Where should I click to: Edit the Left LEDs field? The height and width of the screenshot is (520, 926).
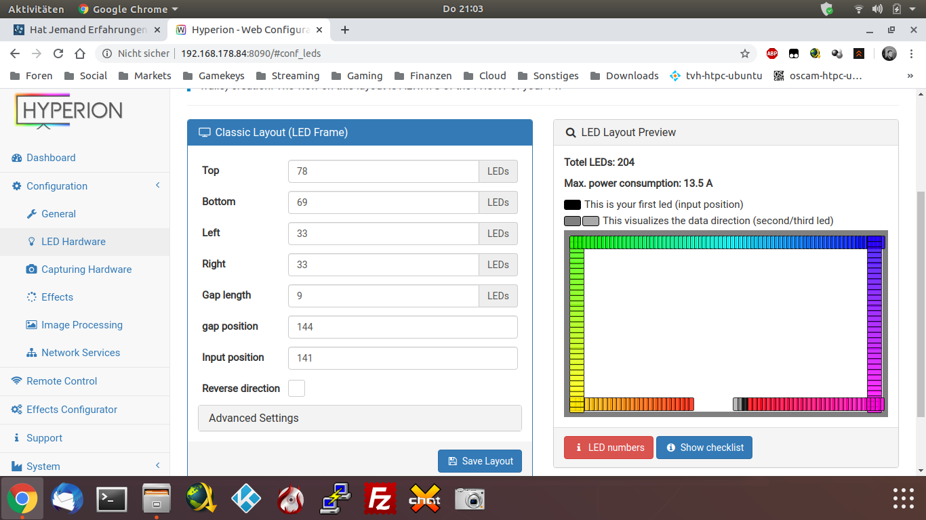tap(384, 234)
